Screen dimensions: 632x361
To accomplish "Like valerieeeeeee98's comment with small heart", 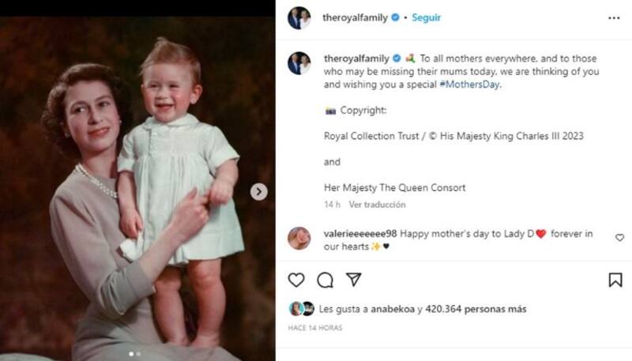I will [x=619, y=238].
